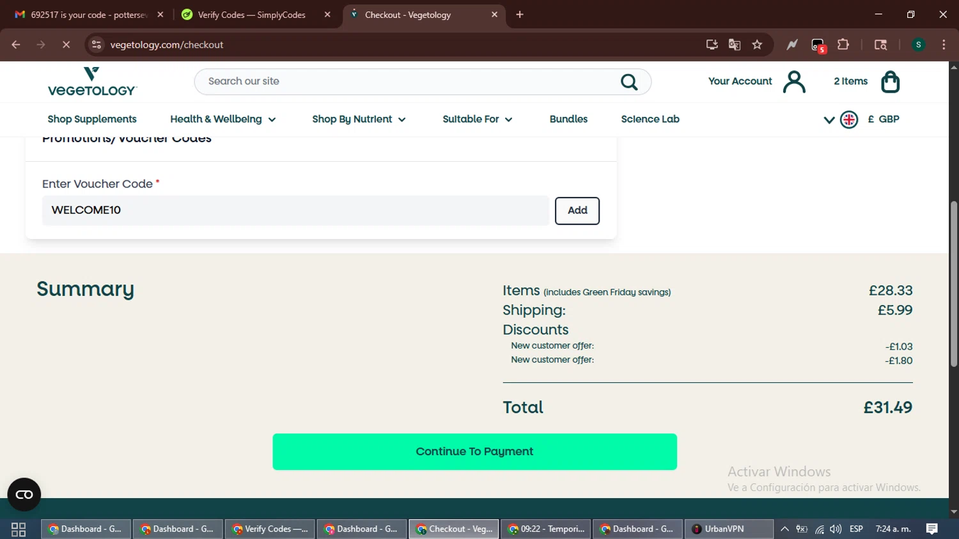959x539 pixels.
Task: Open Shop Supplements menu item
Action: point(92,120)
